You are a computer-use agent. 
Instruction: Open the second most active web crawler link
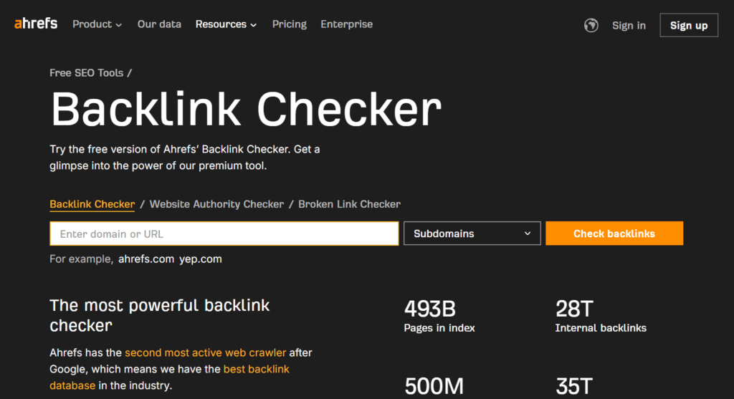click(205, 352)
